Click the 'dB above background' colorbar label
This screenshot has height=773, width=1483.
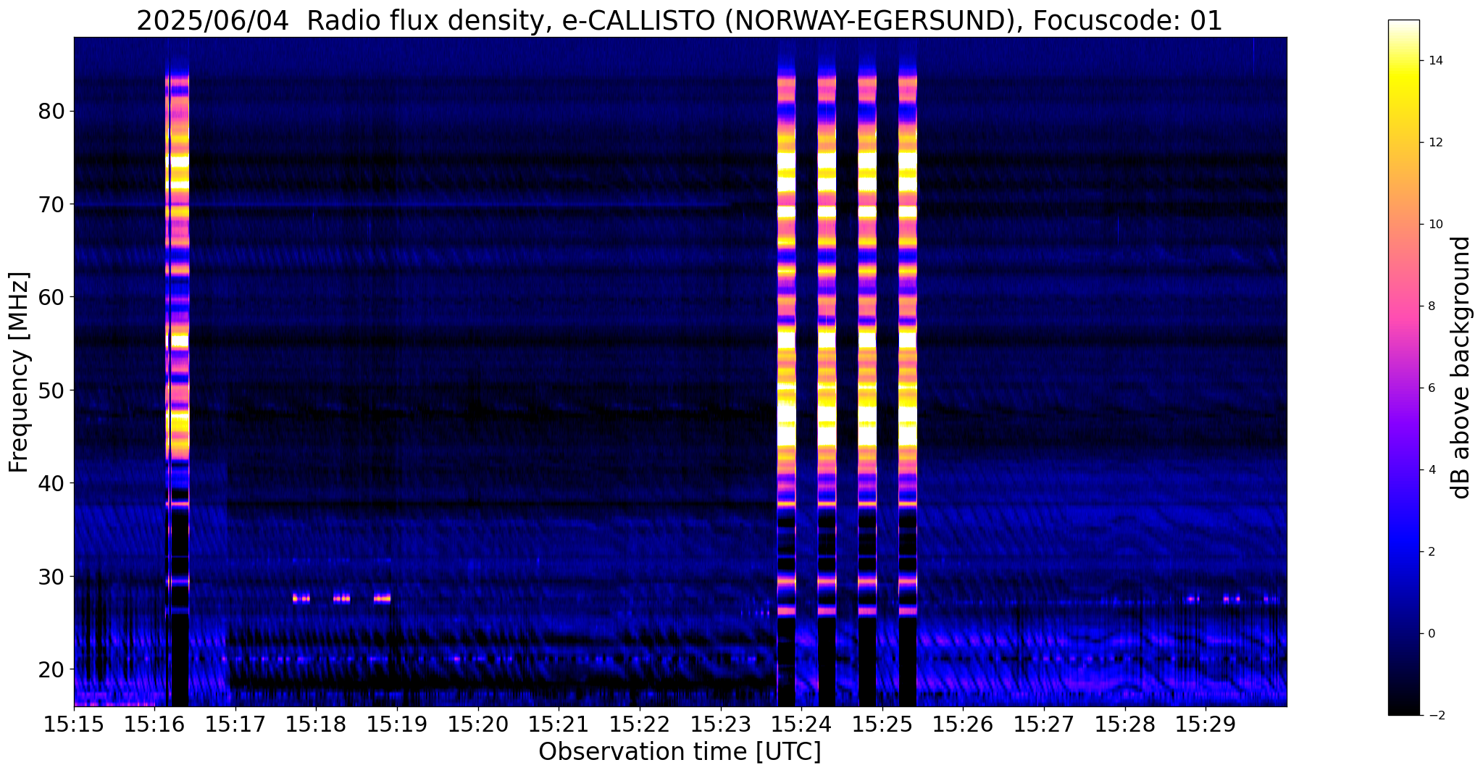(x=1461, y=367)
